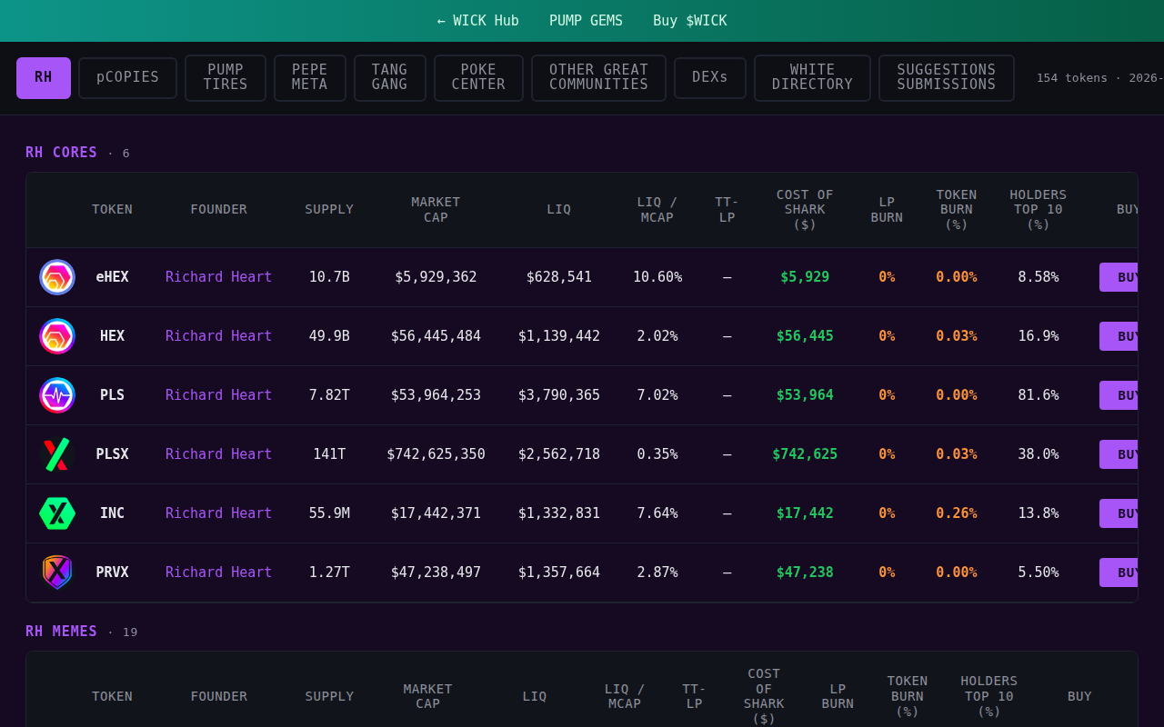This screenshot has width=1164, height=727.
Task: Click the PLS token logo icon
Action: pyautogui.click(x=57, y=395)
